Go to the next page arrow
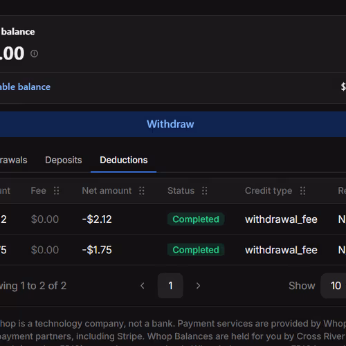The image size is (346, 346). (198, 286)
